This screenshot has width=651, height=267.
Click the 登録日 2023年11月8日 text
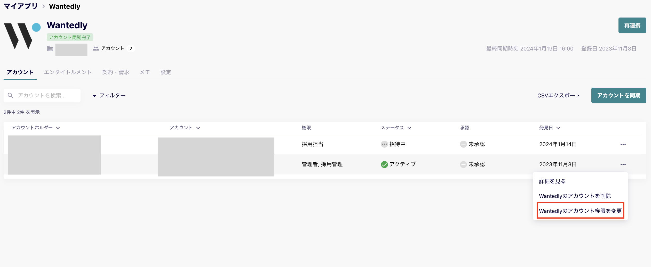[609, 49]
